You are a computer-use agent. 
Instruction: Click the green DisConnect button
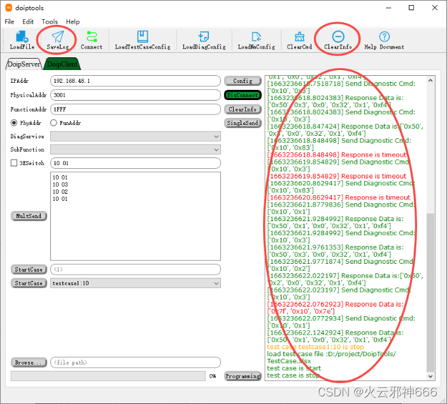(243, 95)
